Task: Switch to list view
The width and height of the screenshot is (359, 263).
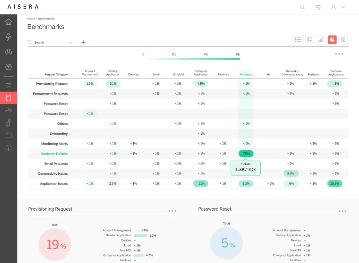Action: point(298,40)
